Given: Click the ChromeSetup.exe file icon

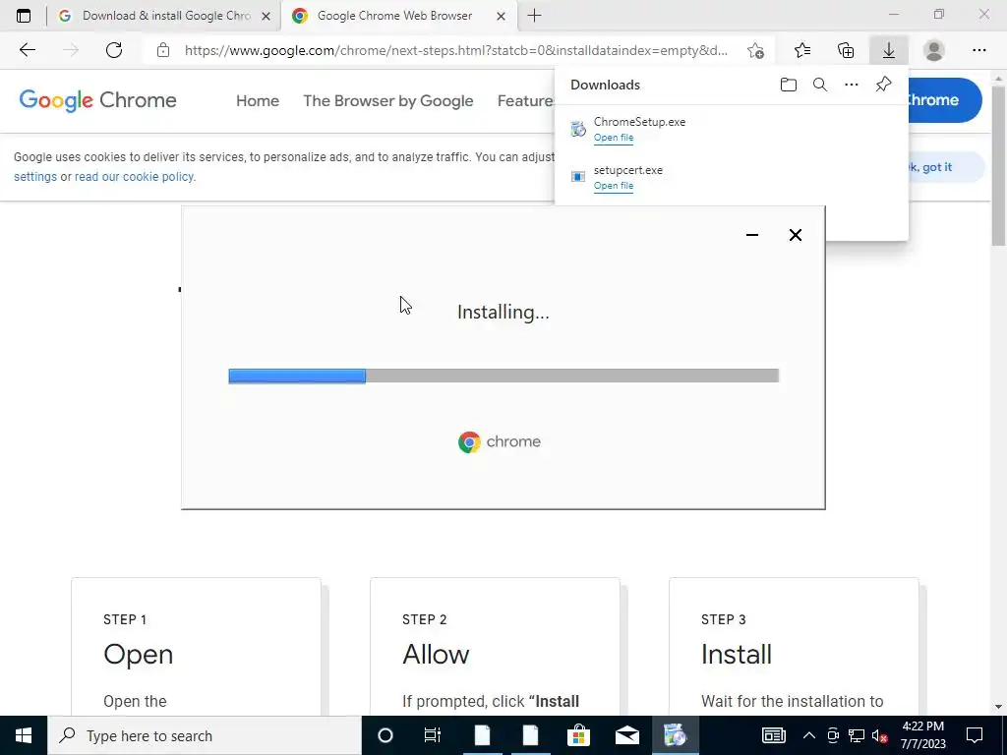Looking at the screenshot, I should click(578, 129).
